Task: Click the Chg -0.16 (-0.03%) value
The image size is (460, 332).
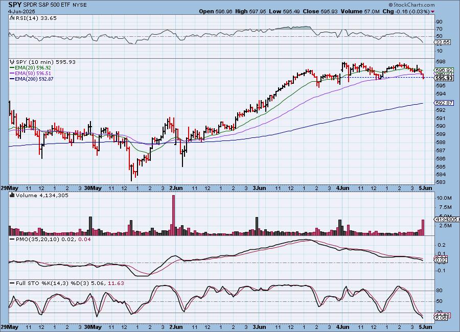Action: [406, 11]
